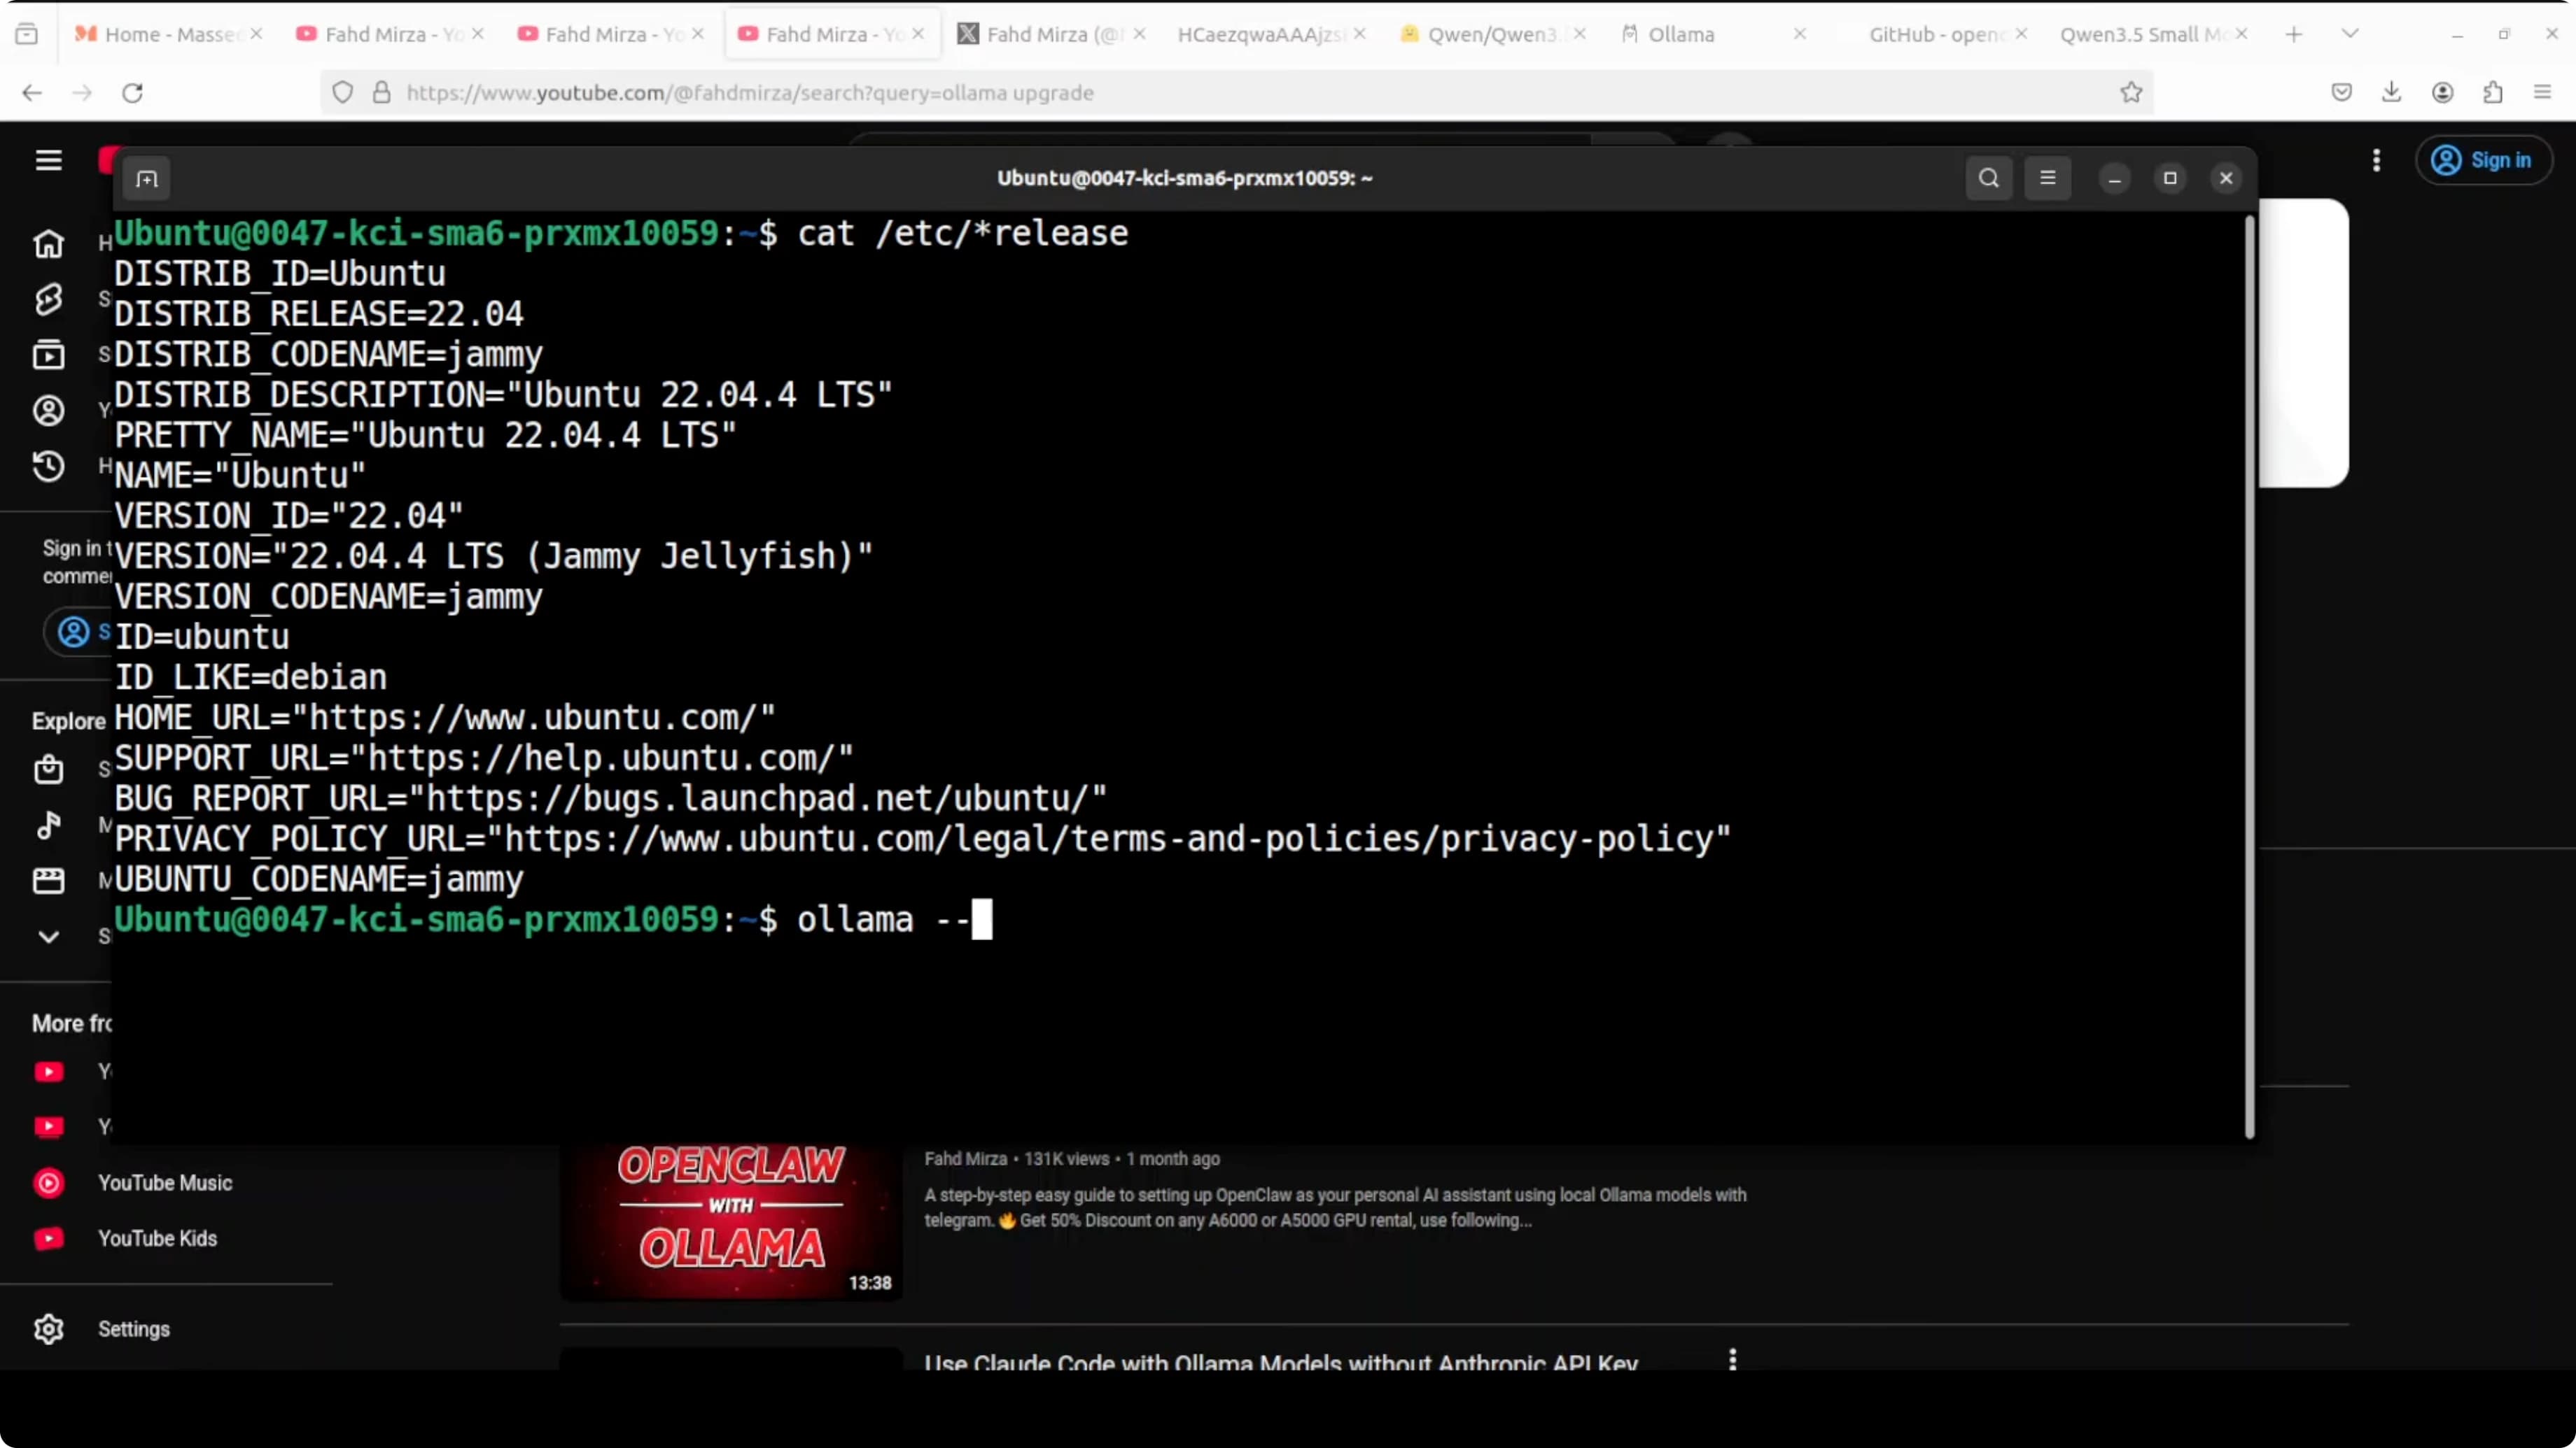
Task: Open the list all tabs dropdown
Action: 2350,34
